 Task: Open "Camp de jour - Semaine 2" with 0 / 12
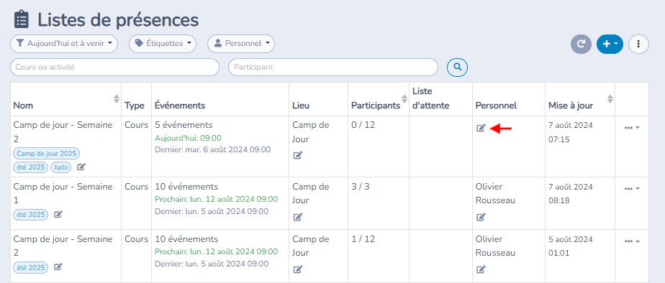pos(63,131)
